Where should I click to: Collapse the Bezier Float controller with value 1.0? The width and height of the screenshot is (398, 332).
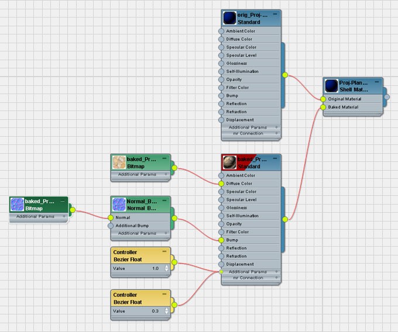point(164,251)
